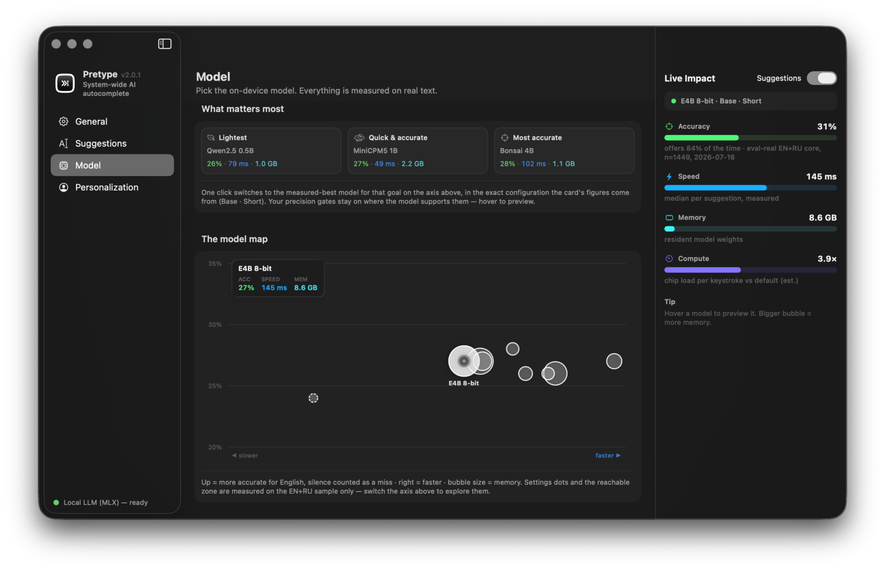Screen dimensions: 885x570
Task: Click the E4B 8-bit tooltip card
Action: coord(278,278)
